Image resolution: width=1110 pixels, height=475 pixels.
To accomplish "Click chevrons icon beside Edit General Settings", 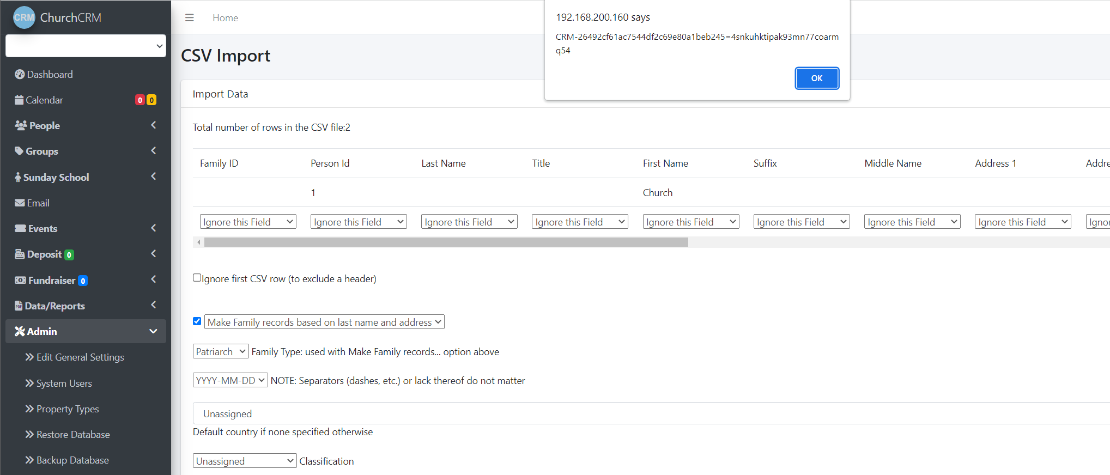I will (29, 357).
